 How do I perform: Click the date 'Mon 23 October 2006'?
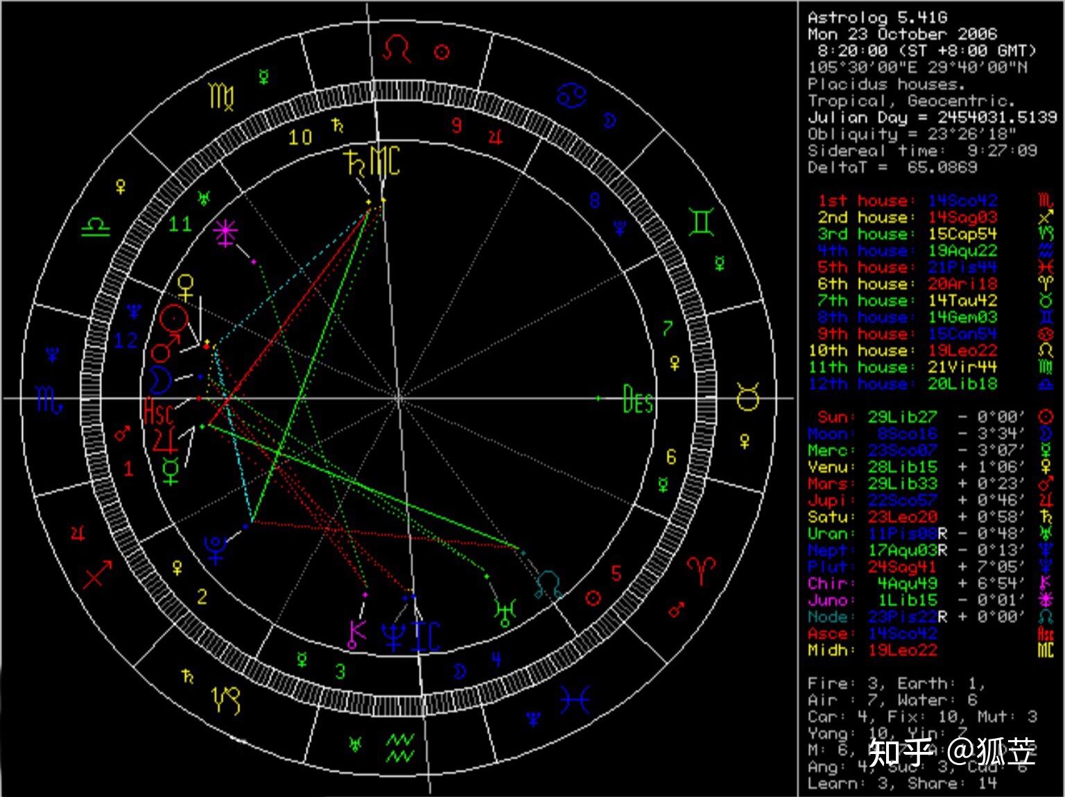[x=902, y=34]
